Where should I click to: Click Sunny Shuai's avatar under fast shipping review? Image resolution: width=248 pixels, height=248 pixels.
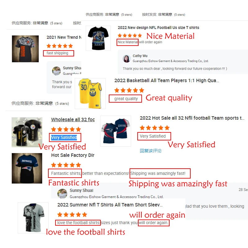click(x=56, y=71)
